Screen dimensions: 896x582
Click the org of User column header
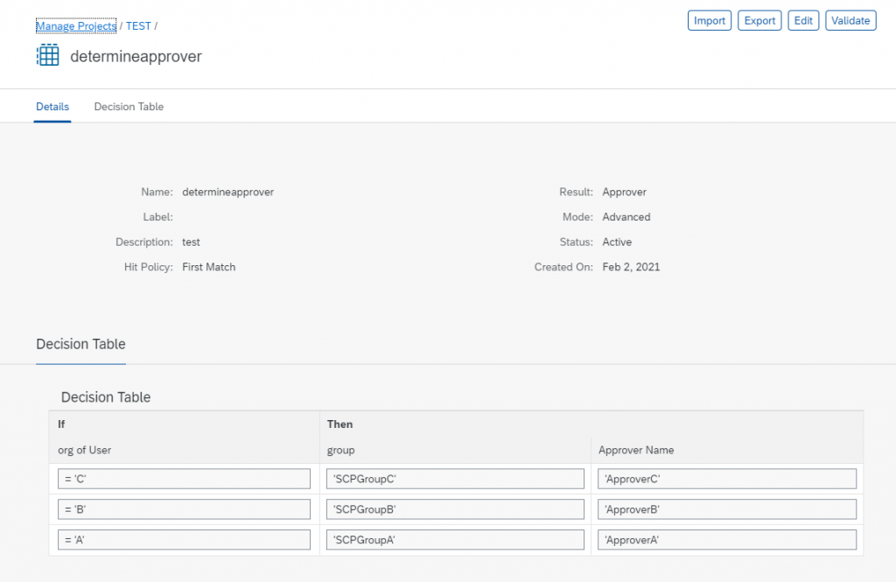[85, 451]
